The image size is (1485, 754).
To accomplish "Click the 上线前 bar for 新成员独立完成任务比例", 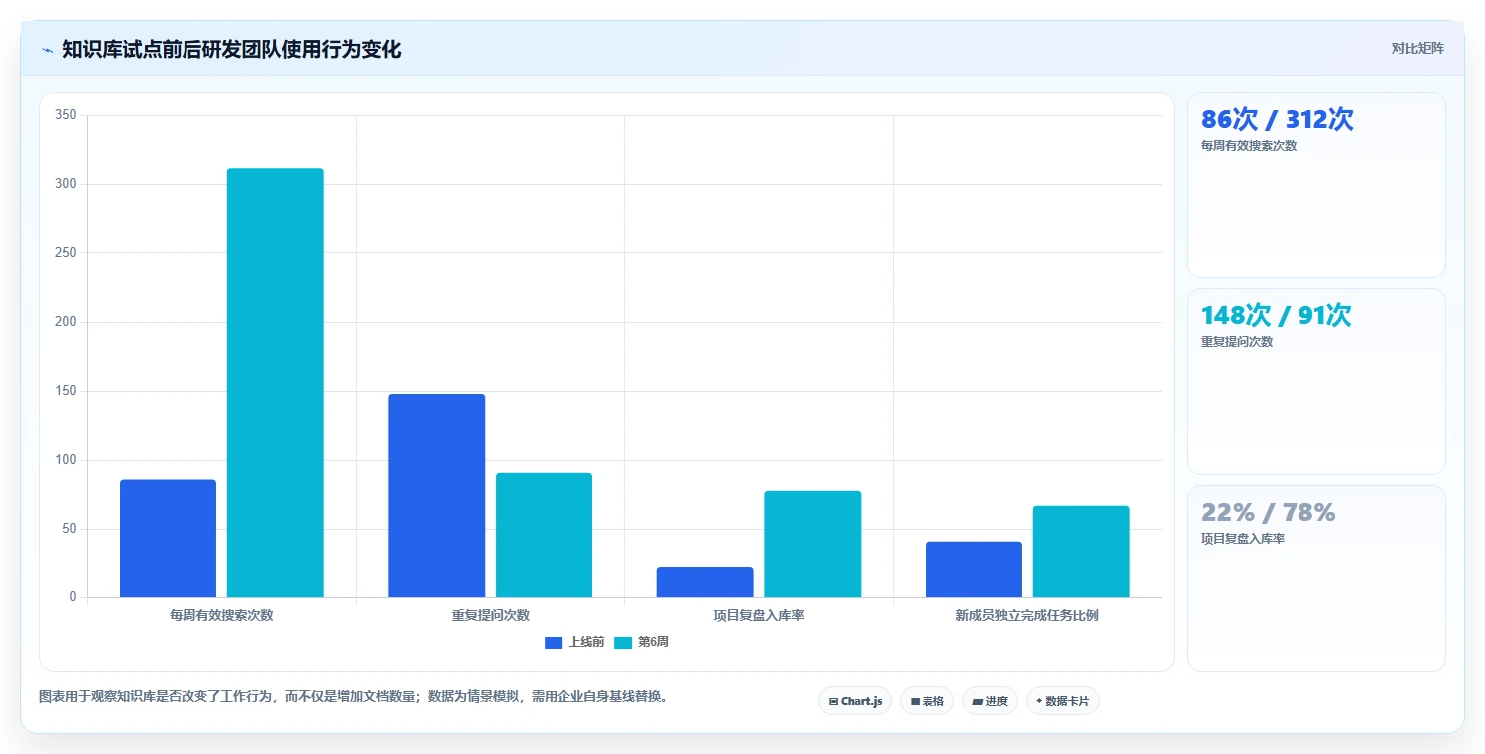I will coord(973,569).
